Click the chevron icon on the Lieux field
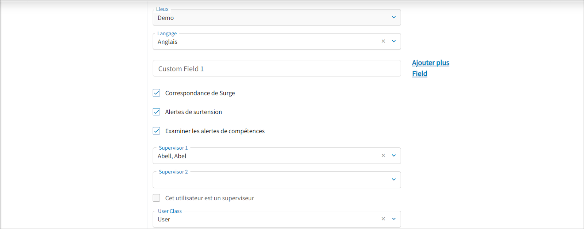This screenshot has height=229, width=584. pyautogui.click(x=393, y=17)
